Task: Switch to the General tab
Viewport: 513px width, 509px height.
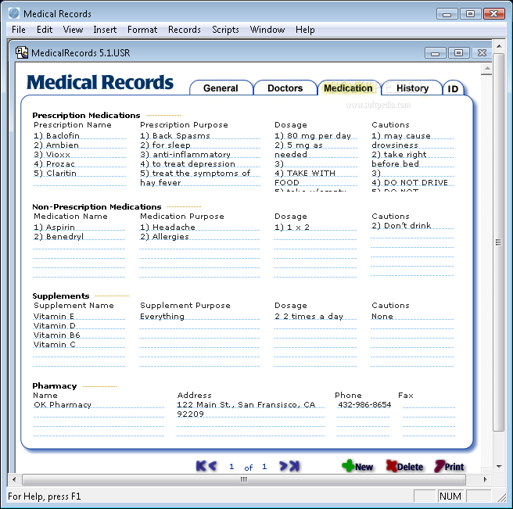Action: click(x=221, y=88)
